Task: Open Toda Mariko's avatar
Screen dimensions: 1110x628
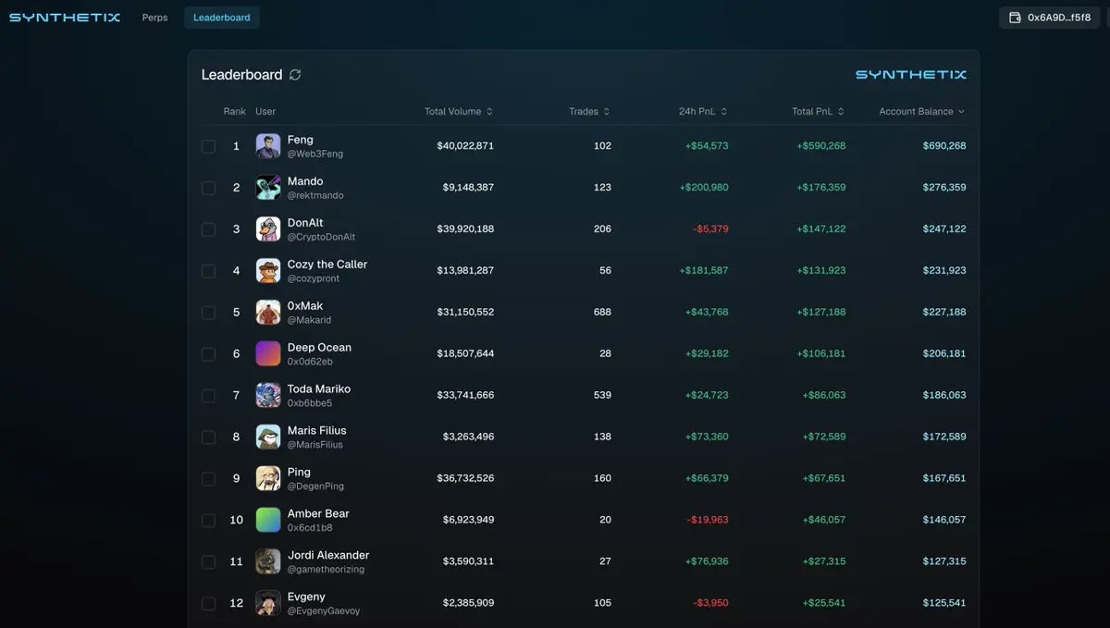Action: [x=268, y=396]
